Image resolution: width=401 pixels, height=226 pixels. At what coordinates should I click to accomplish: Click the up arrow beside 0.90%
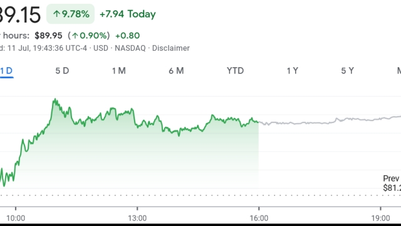tap(75, 36)
